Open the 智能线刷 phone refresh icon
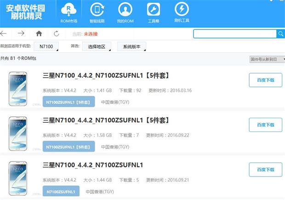The image size is (285, 200). pos(97,13)
